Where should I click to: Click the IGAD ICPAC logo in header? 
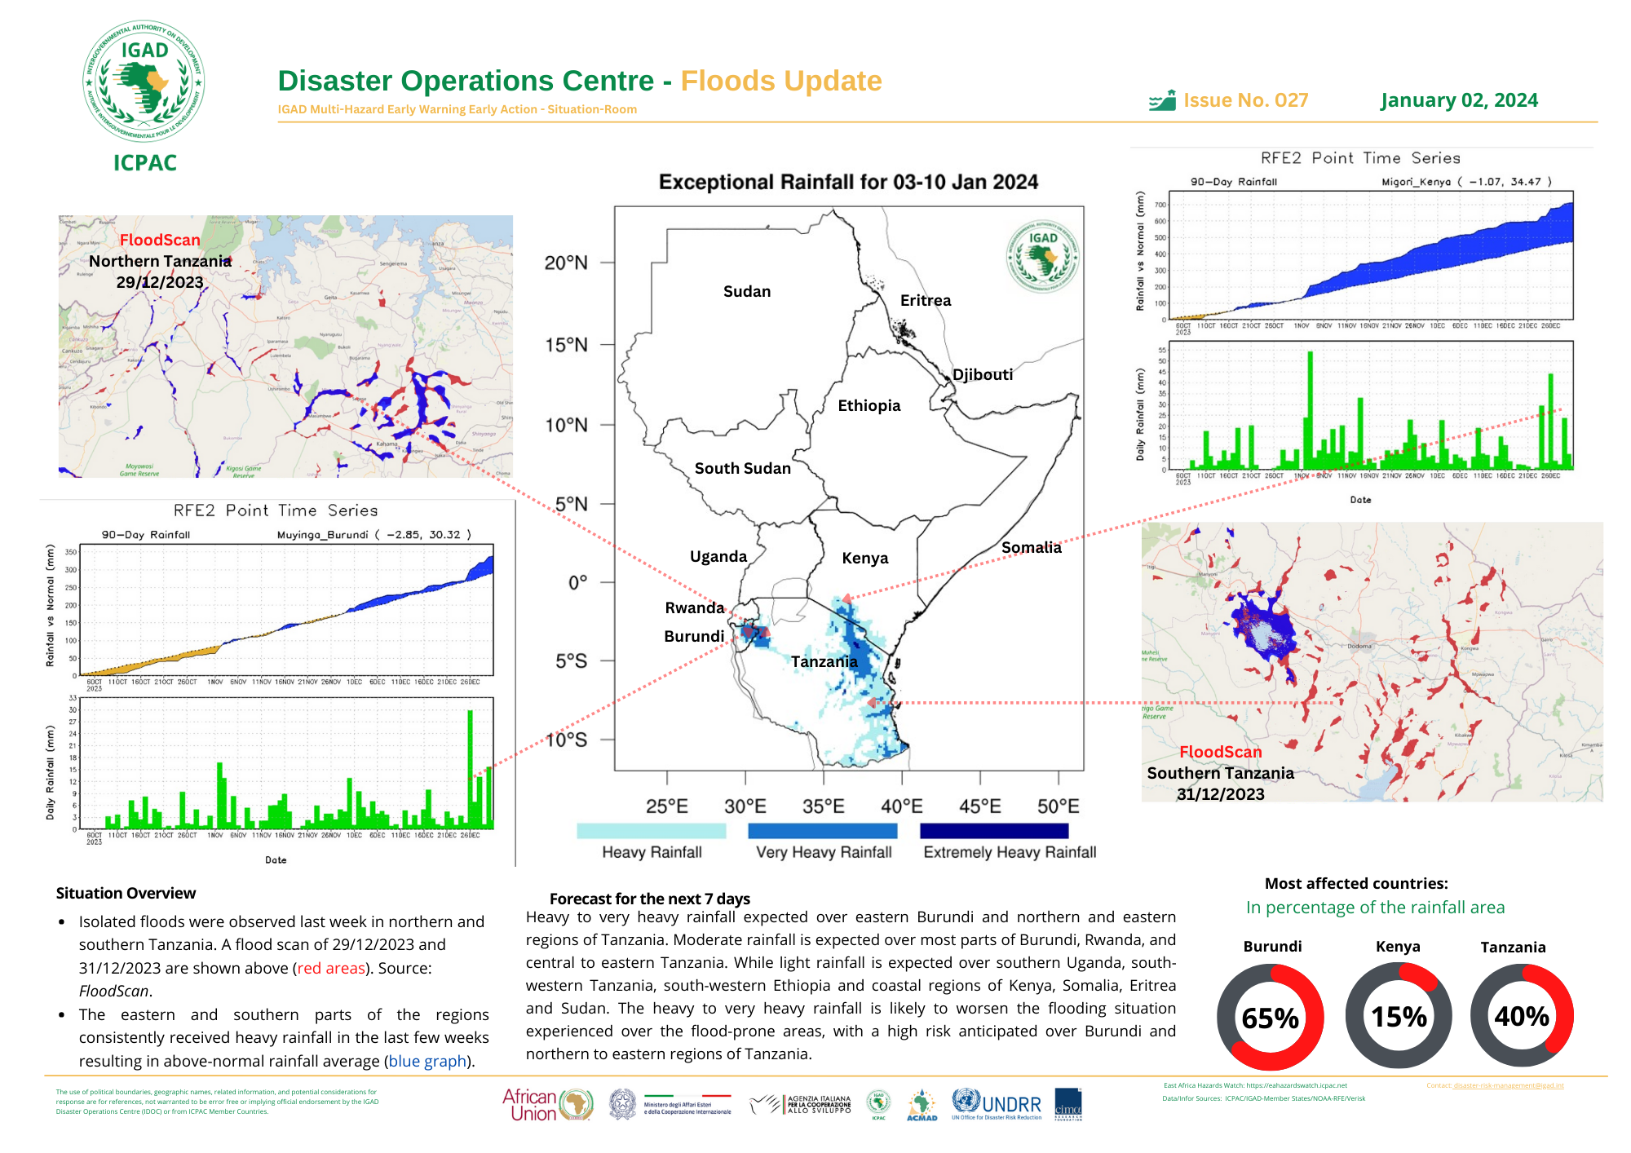click(x=144, y=83)
